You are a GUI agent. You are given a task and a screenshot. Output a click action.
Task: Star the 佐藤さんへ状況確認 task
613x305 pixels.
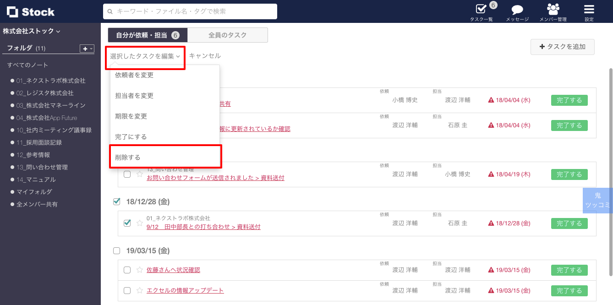[140, 270]
